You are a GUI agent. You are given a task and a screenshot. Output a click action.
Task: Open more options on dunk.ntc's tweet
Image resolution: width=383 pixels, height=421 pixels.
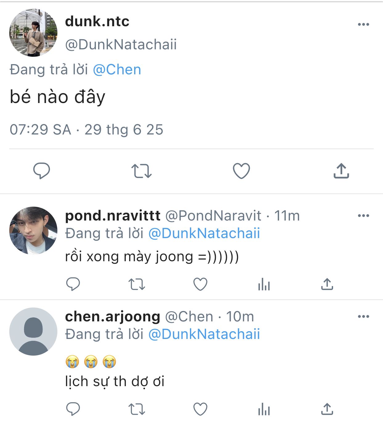coord(363,24)
